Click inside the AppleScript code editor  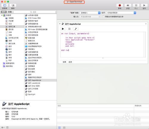(102, 45)
